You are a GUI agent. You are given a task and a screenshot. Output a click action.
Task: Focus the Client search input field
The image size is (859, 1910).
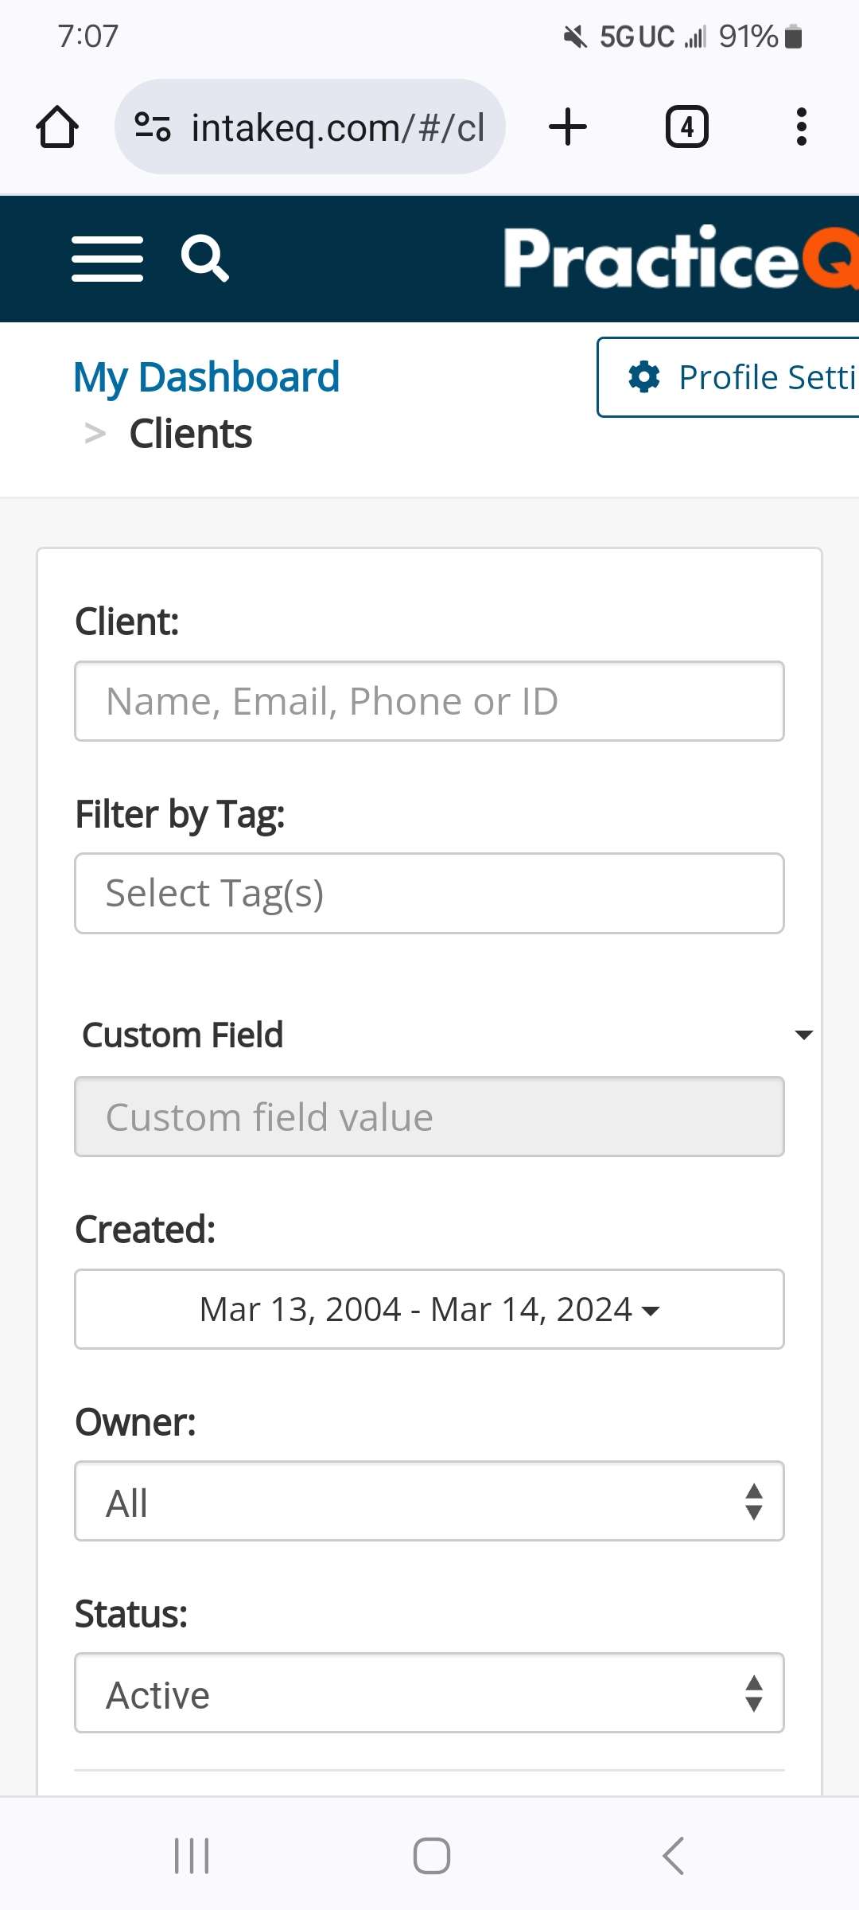[x=429, y=701]
